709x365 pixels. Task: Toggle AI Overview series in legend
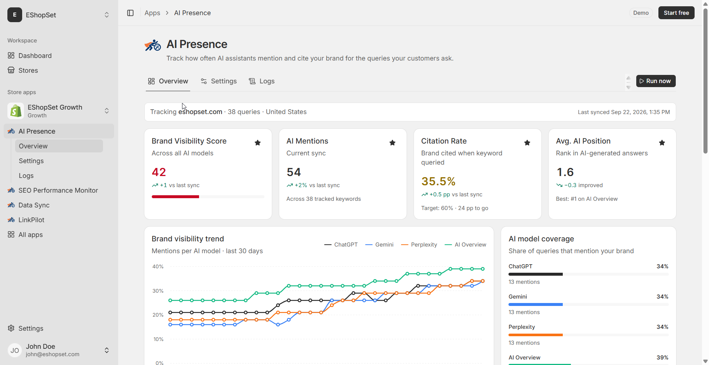(465, 245)
